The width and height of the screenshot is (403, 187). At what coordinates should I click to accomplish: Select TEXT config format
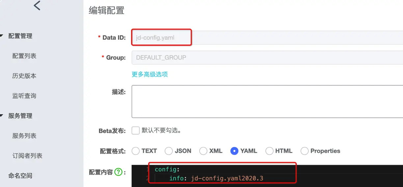point(136,151)
